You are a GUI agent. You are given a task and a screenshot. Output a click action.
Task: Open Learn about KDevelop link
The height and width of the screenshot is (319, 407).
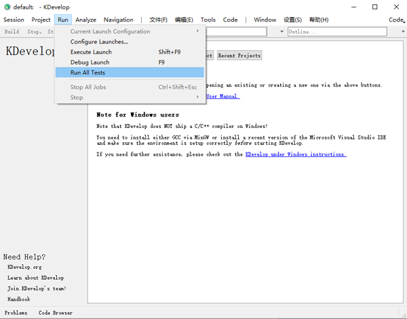click(x=35, y=278)
